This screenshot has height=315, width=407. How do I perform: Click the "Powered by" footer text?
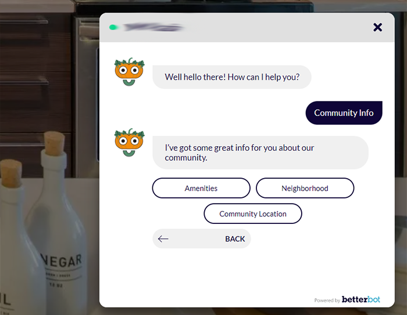click(x=327, y=300)
